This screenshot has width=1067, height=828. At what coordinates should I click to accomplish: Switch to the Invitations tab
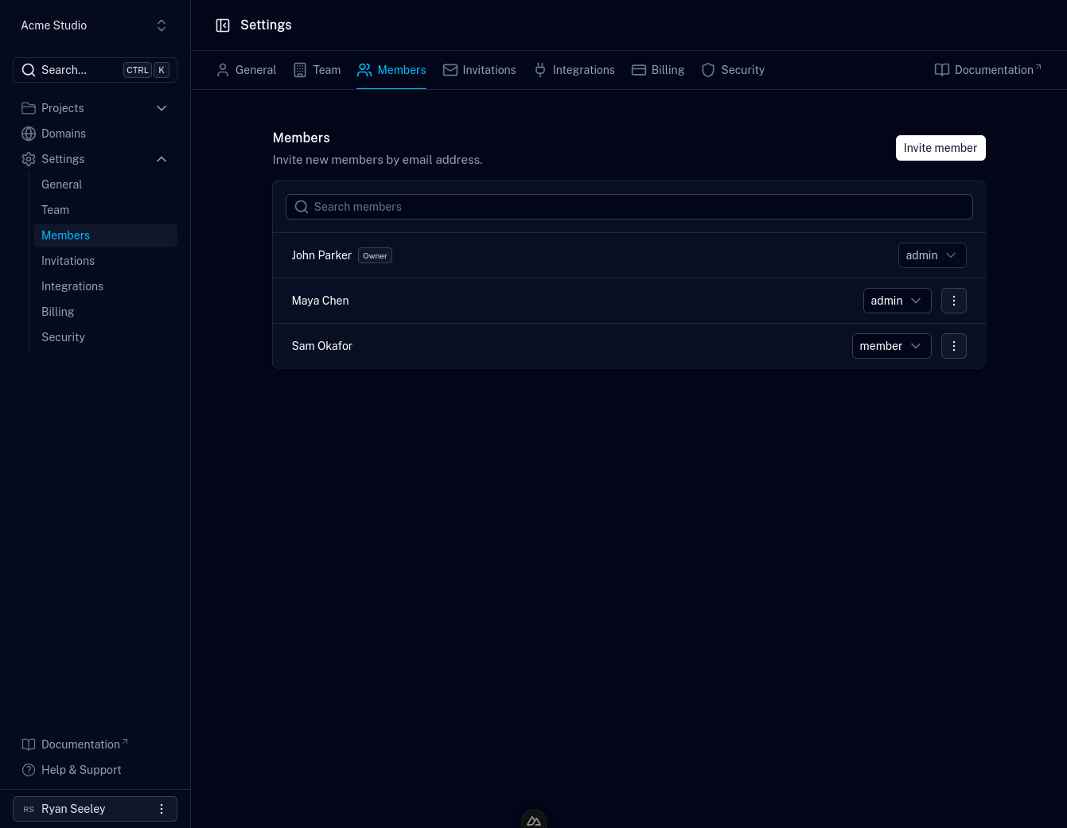[x=479, y=70]
